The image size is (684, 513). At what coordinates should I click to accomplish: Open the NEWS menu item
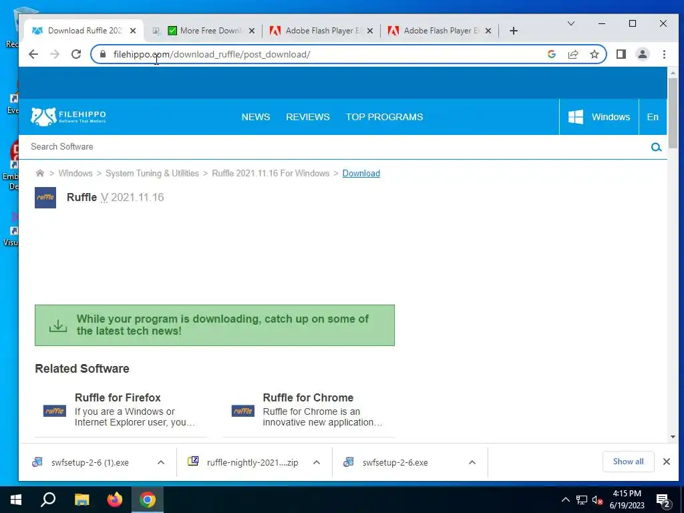256,117
